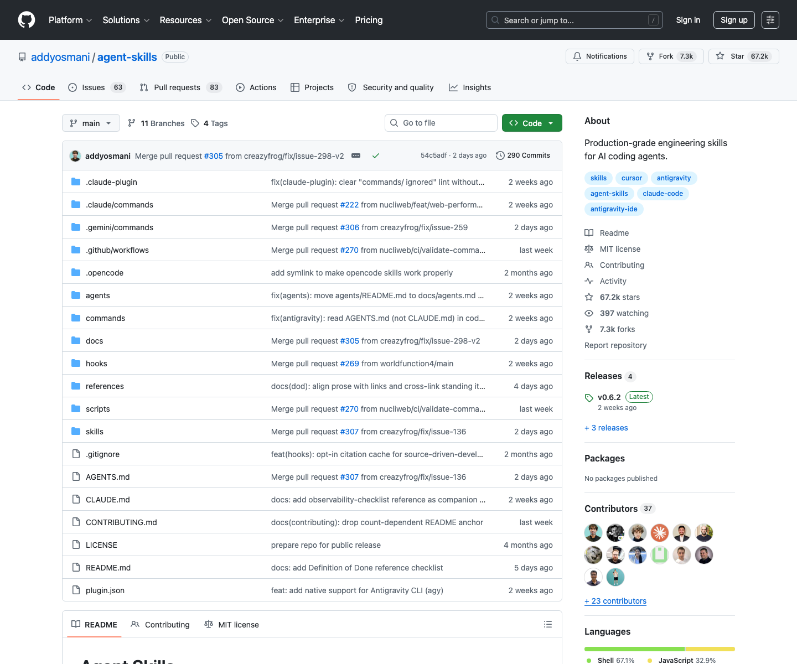Click the bell icon for Notifications

coord(577,56)
